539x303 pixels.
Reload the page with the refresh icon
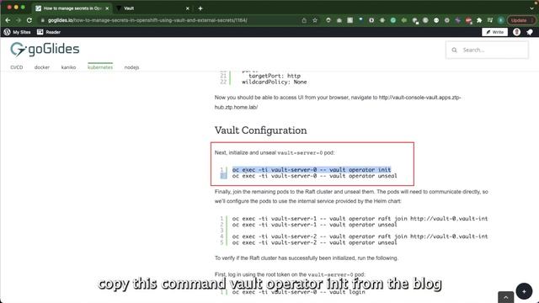pyautogui.click(x=29, y=20)
